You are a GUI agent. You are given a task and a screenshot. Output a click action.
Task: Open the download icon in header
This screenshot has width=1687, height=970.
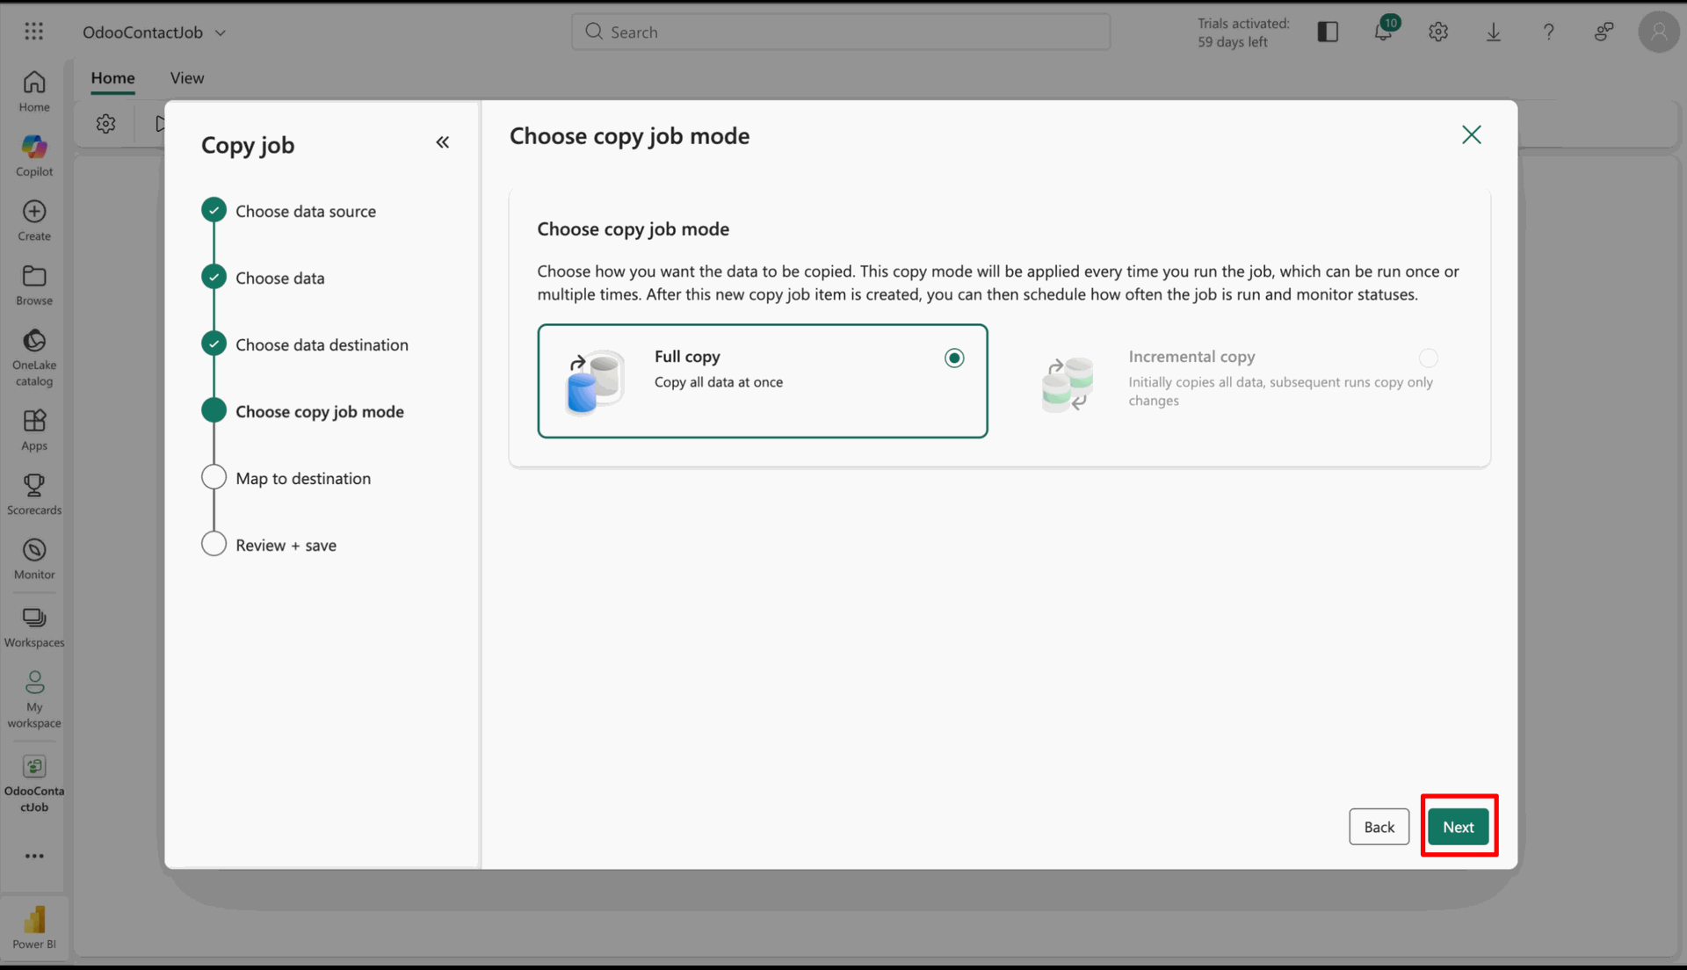1493,33
